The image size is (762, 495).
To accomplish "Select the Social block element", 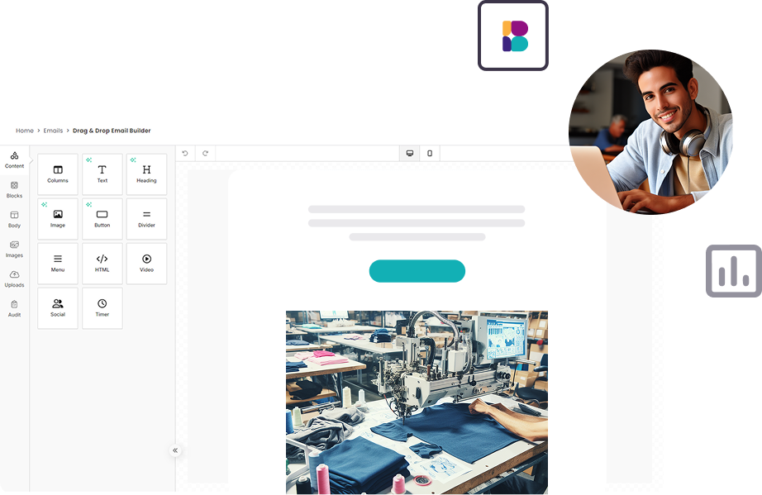I will (57, 307).
